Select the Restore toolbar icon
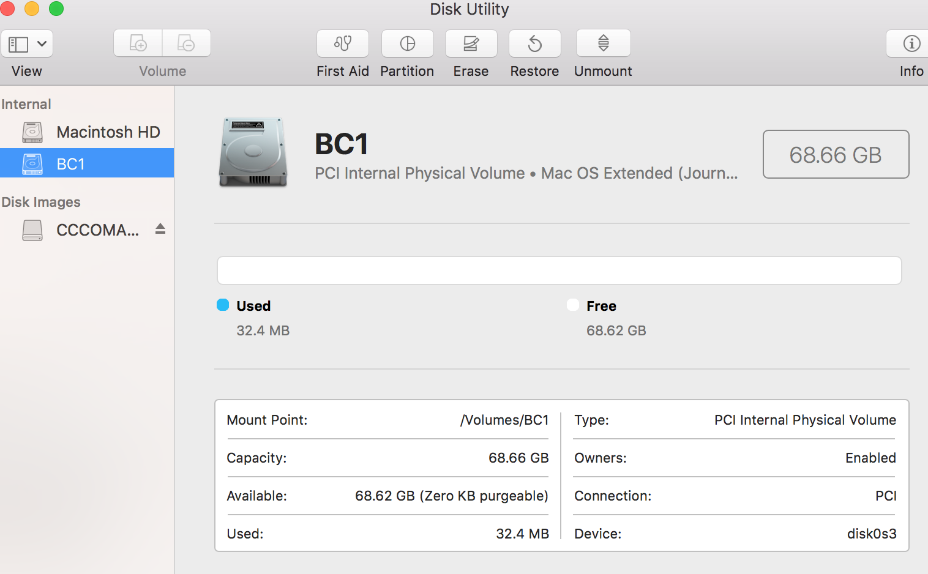Viewport: 928px width, 574px height. coord(534,44)
